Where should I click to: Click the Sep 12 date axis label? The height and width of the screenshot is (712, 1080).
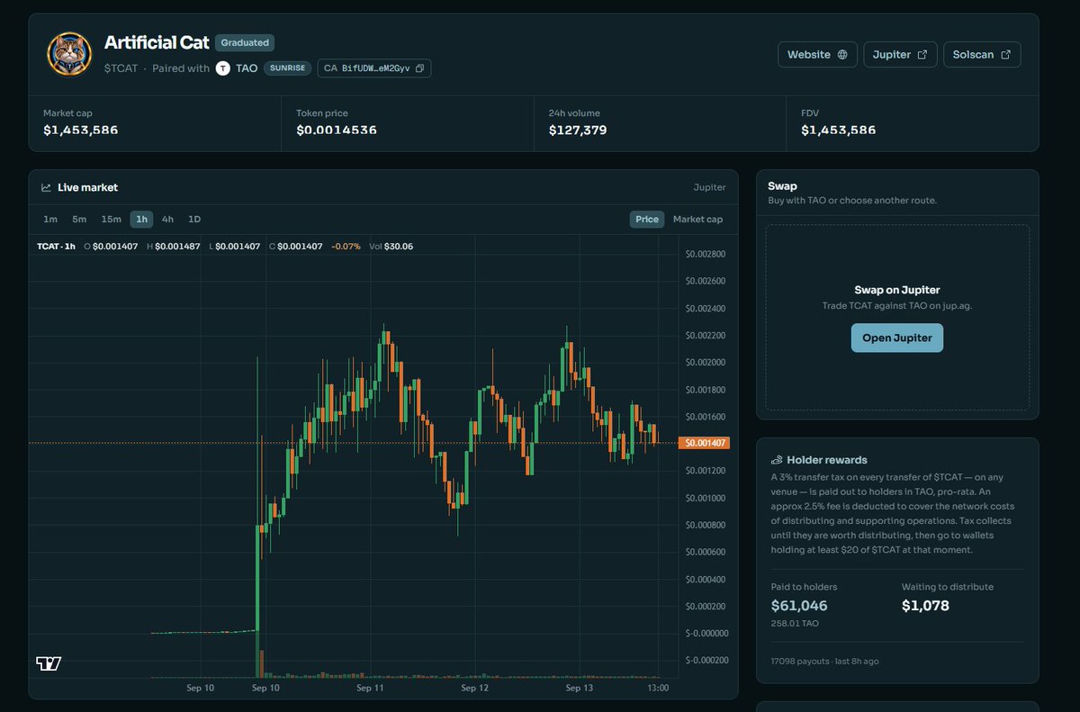point(474,689)
